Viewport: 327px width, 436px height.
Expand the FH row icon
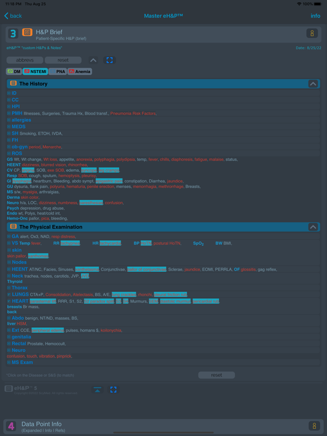[x=8, y=140]
